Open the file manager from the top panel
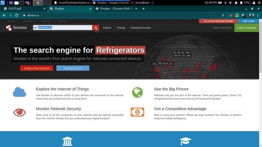Screen dimensions: 262x147 [16, 3]
